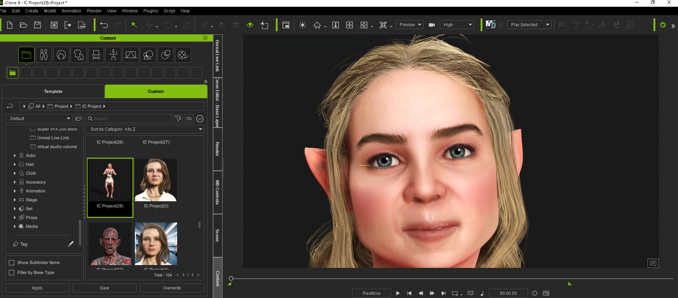This screenshot has width=678, height=298.
Task: Select the Animation category icon
Action: coord(113,55)
